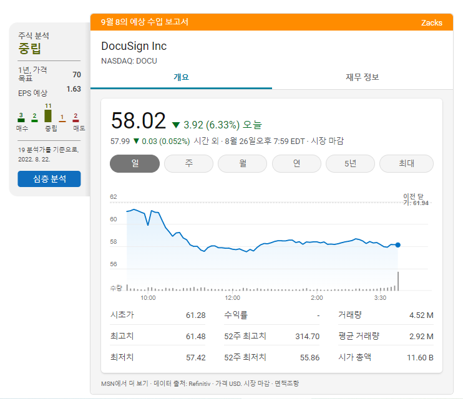
Task: Click the down arrow beside 3.92 change
Action: click(x=176, y=125)
